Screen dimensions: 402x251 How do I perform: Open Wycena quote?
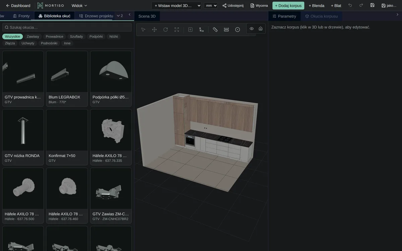coord(259,5)
